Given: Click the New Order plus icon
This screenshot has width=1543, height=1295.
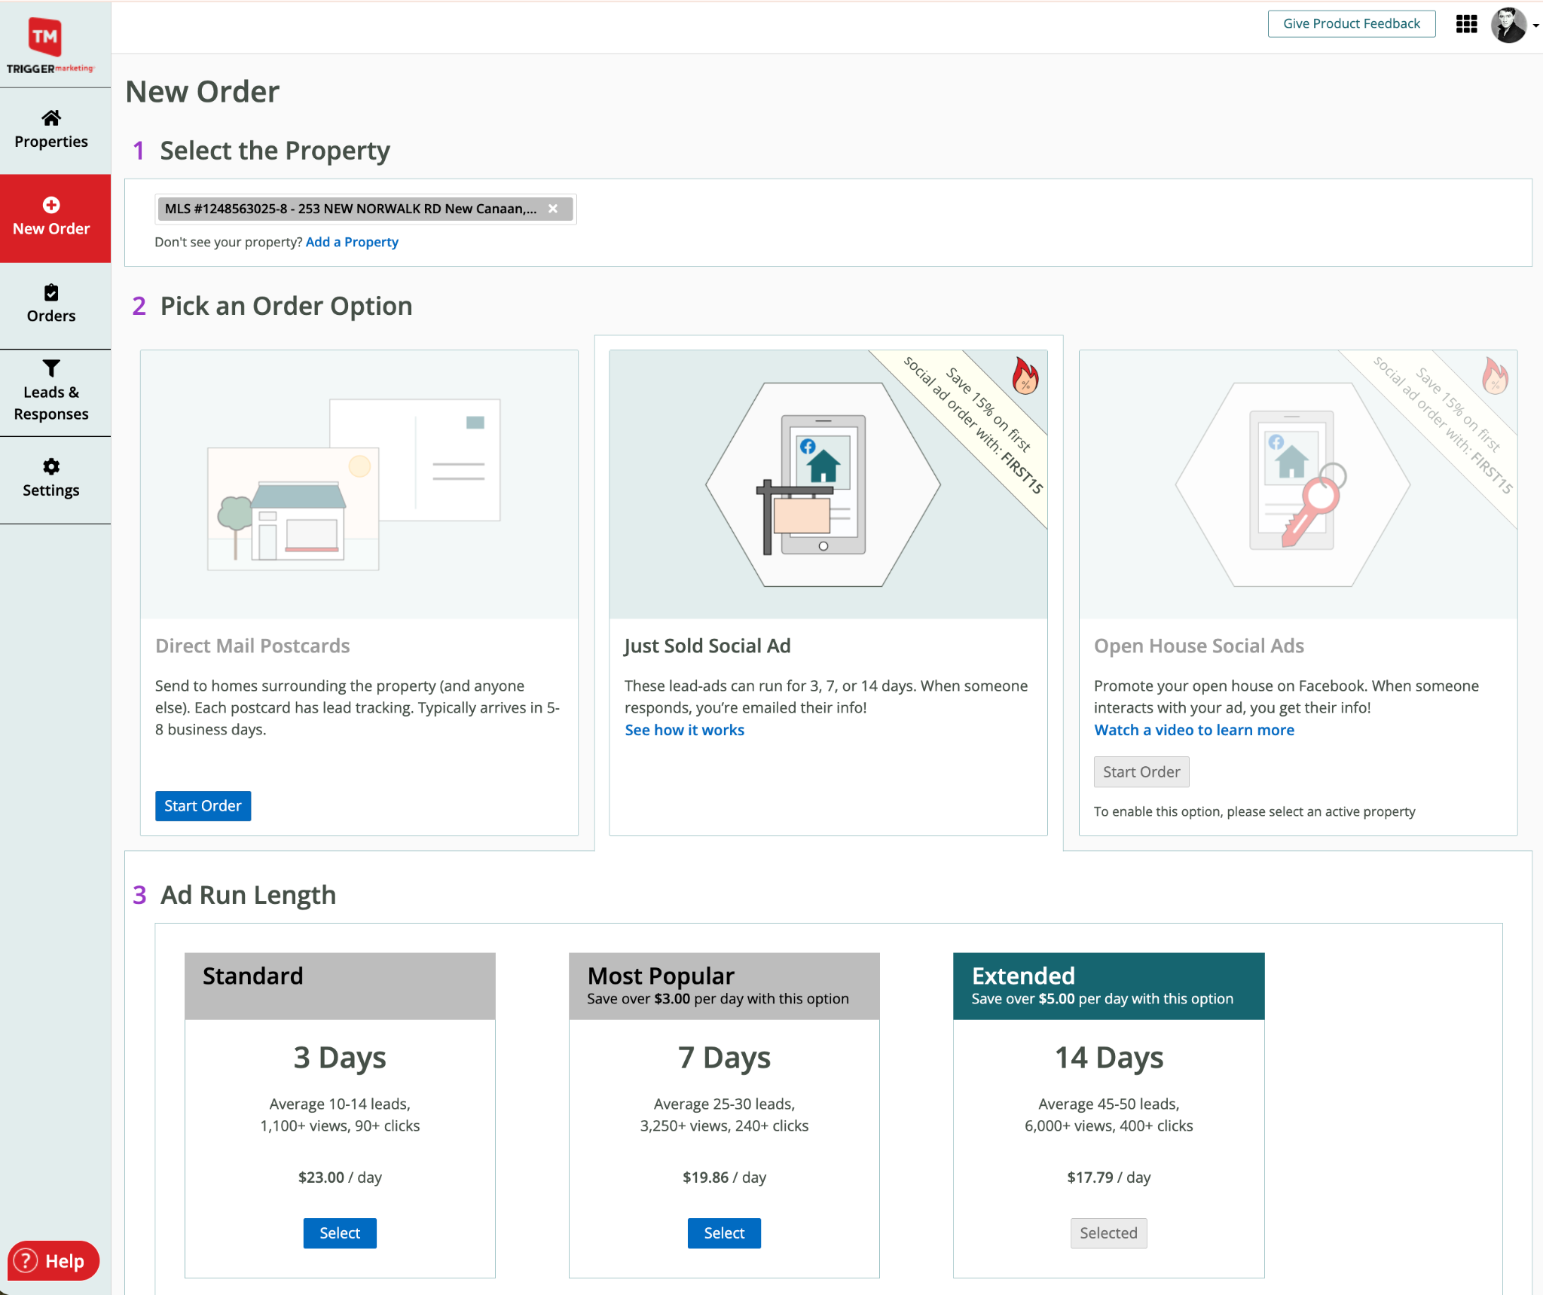Looking at the screenshot, I should pos(51,205).
